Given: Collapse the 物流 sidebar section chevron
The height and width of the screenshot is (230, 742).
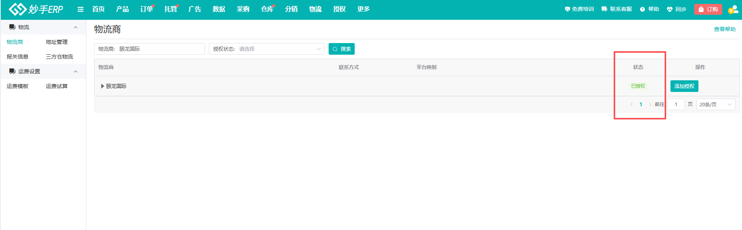Looking at the screenshot, I should (x=75, y=27).
